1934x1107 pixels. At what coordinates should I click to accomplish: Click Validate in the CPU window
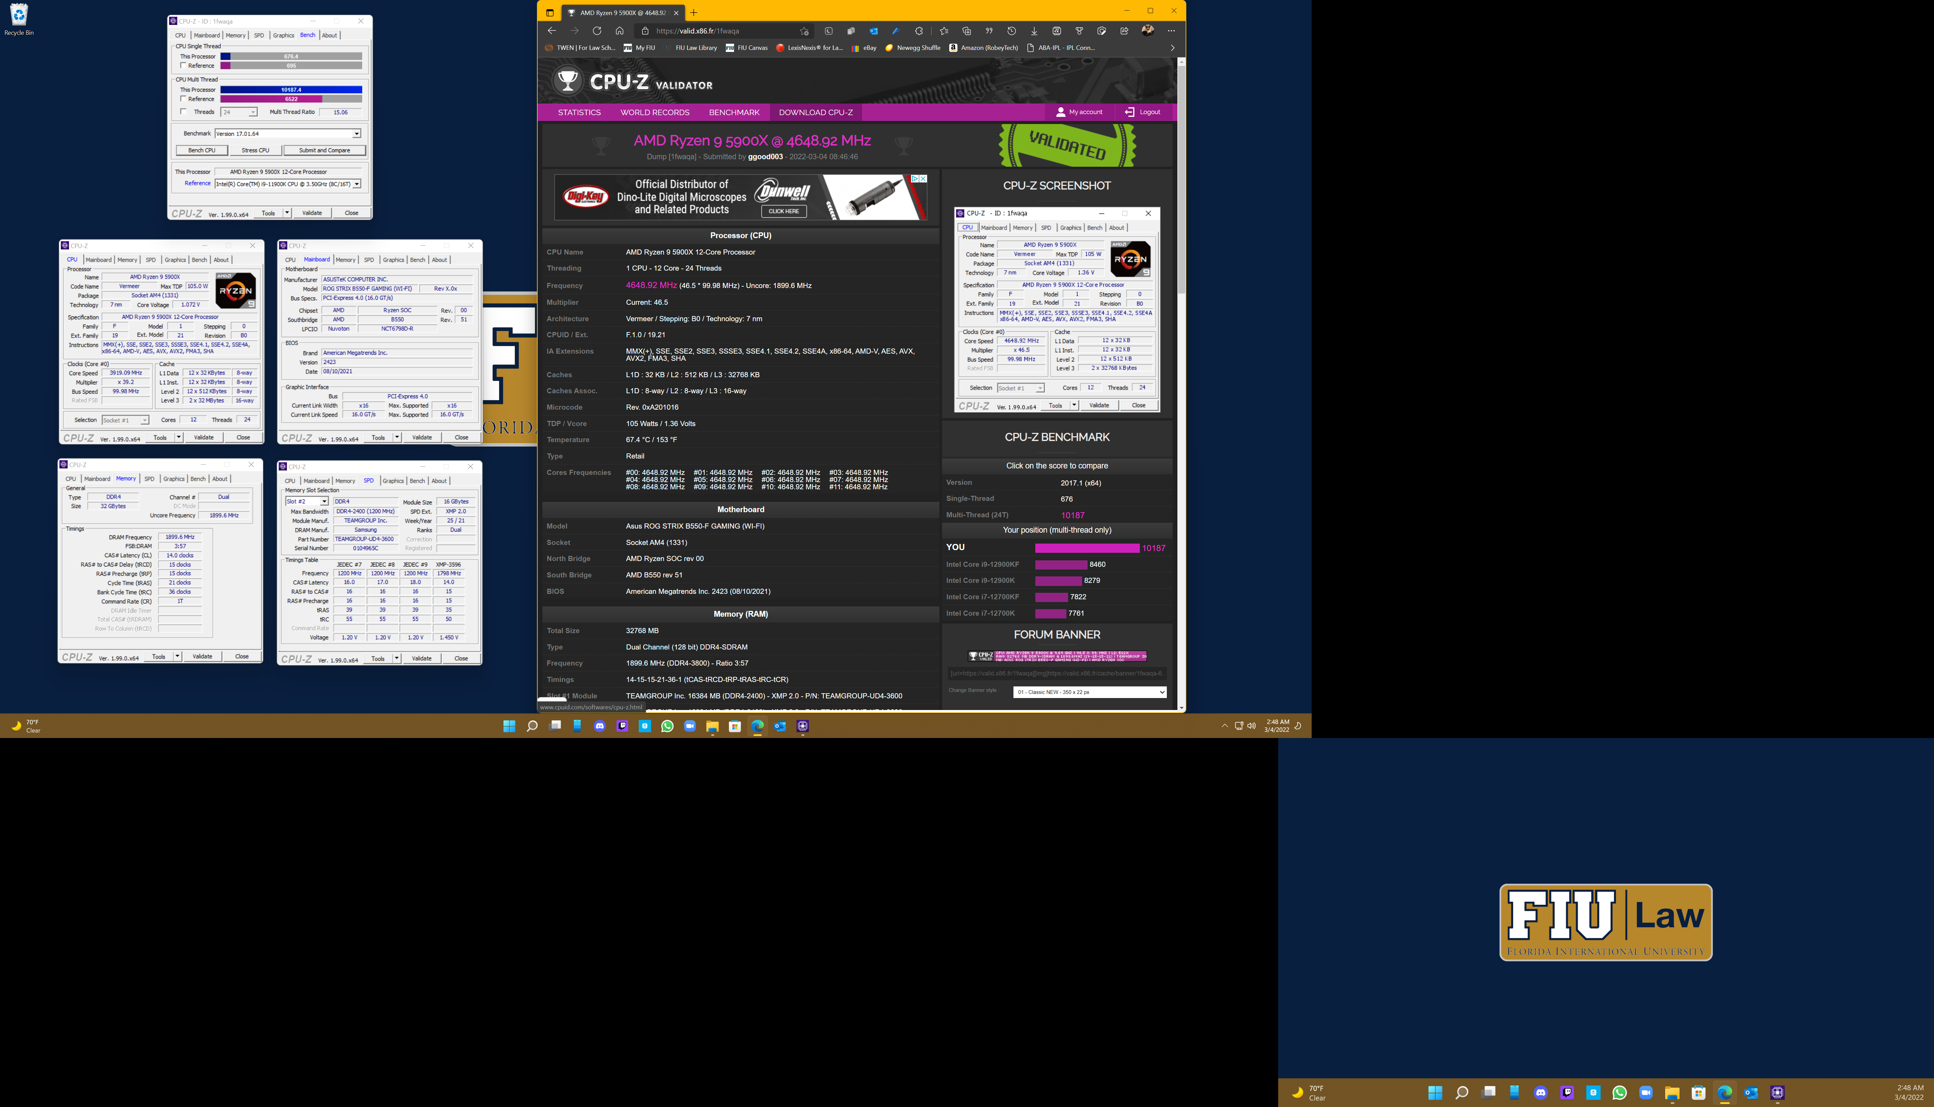pyautogui.click(x=204, y=438)
